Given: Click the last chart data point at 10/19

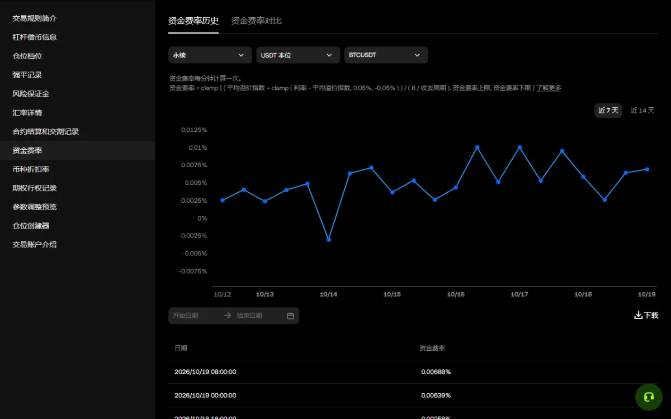Looking at the screenshot, I should (x=647, y=169).
